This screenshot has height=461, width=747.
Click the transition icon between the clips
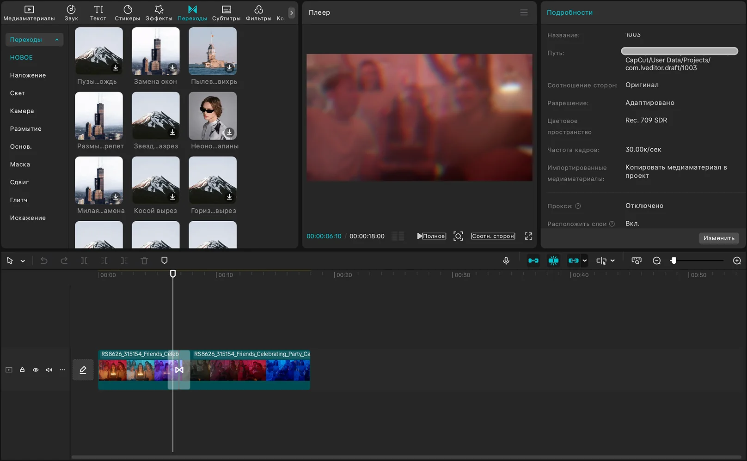[179, 370]
